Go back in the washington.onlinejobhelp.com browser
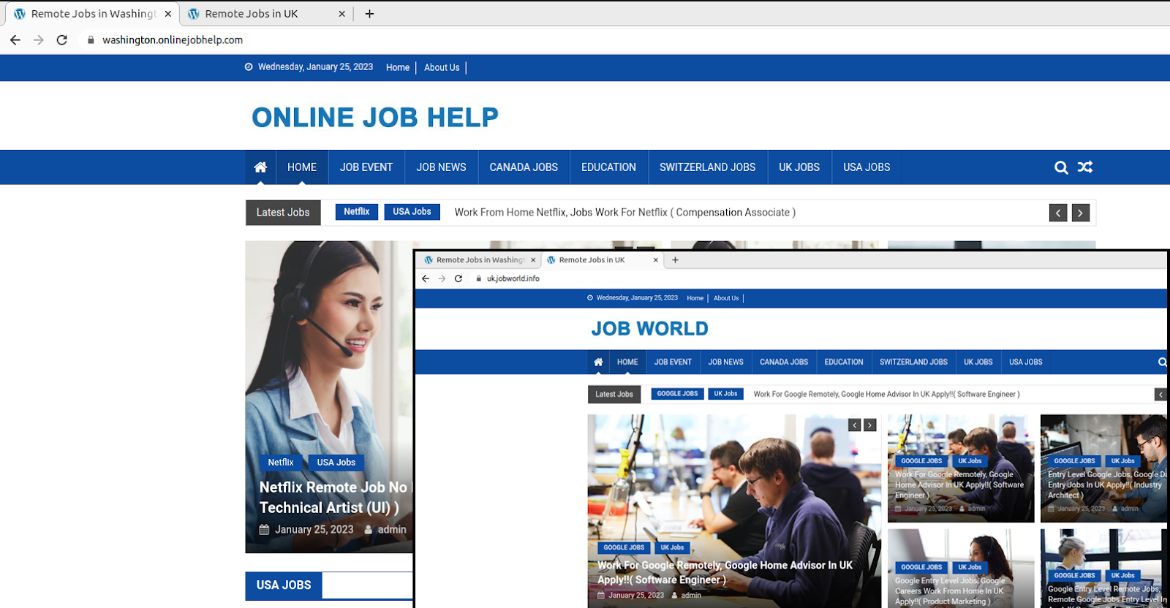This screenshot has width=1170, height=608. tap(15, 40)
